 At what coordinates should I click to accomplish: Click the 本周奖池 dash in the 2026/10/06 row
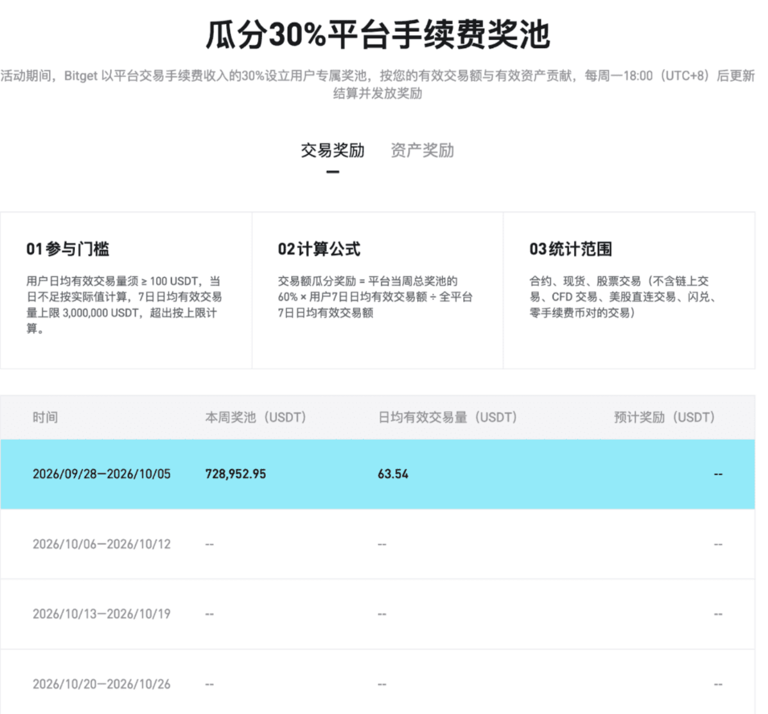tap(209, 544)
